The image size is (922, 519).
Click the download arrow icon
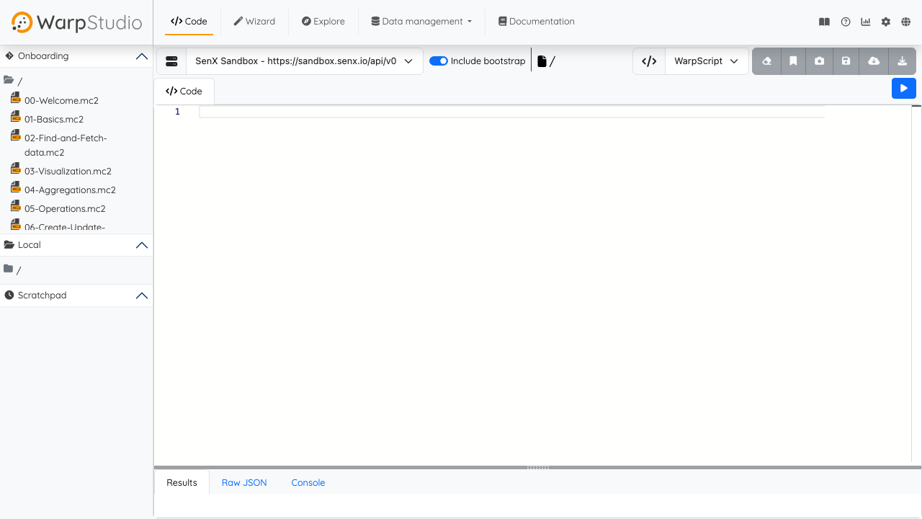(902, 61)
